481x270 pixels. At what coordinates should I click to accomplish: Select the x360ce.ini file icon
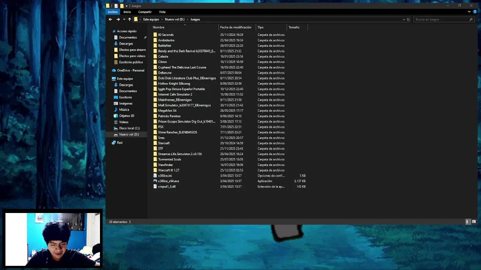pos(155,176)
